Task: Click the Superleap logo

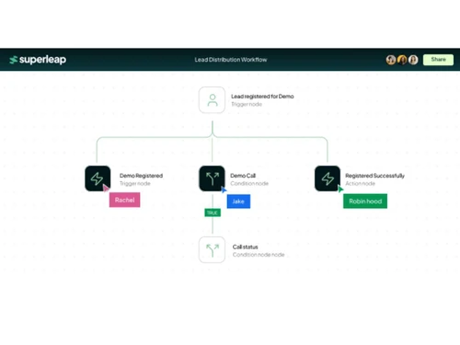Action: [x=38, y=60]
